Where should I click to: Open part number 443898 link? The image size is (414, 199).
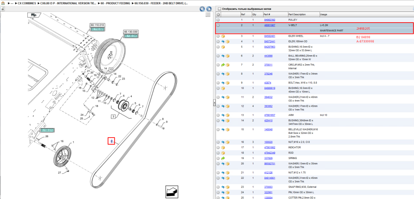click(268, 56)
